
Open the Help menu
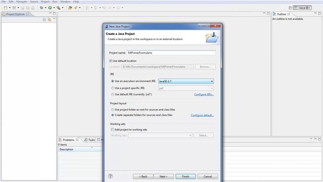(76, 2)
